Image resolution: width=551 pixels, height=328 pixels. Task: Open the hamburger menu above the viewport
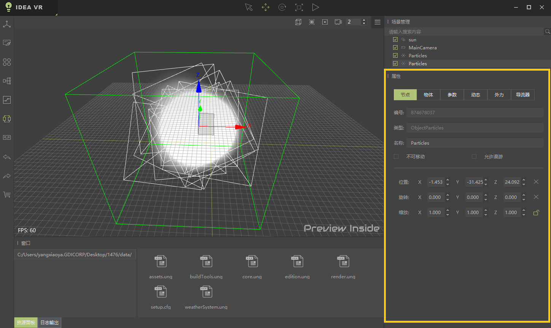point(377,22)
